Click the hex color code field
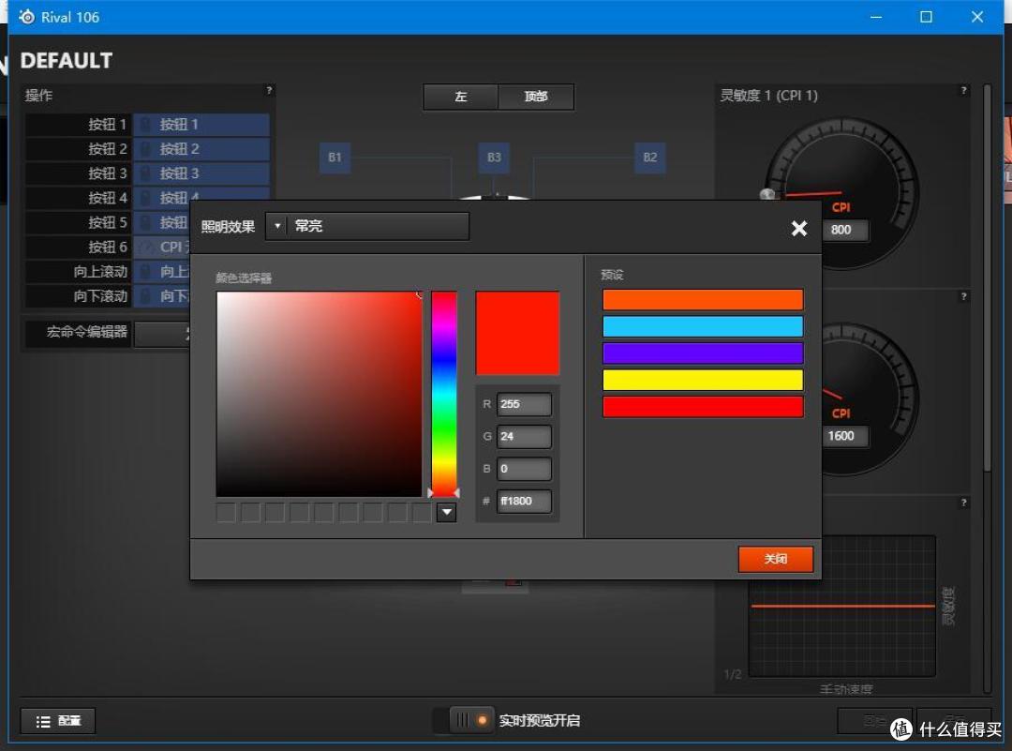 tap(524, 501)
